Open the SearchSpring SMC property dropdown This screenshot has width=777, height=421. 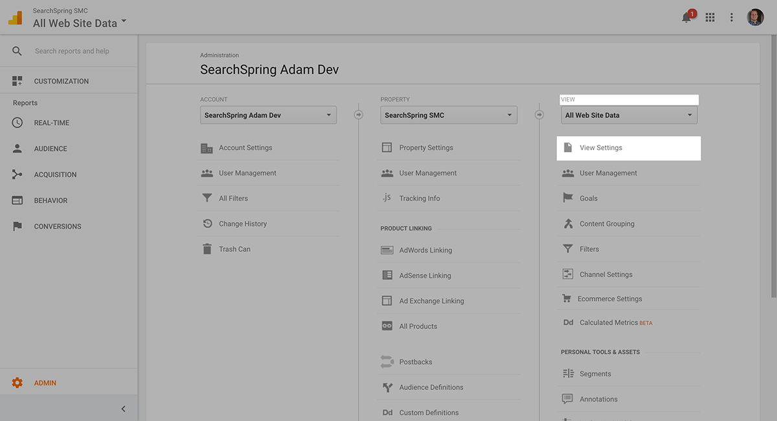[x=448, y=115]
